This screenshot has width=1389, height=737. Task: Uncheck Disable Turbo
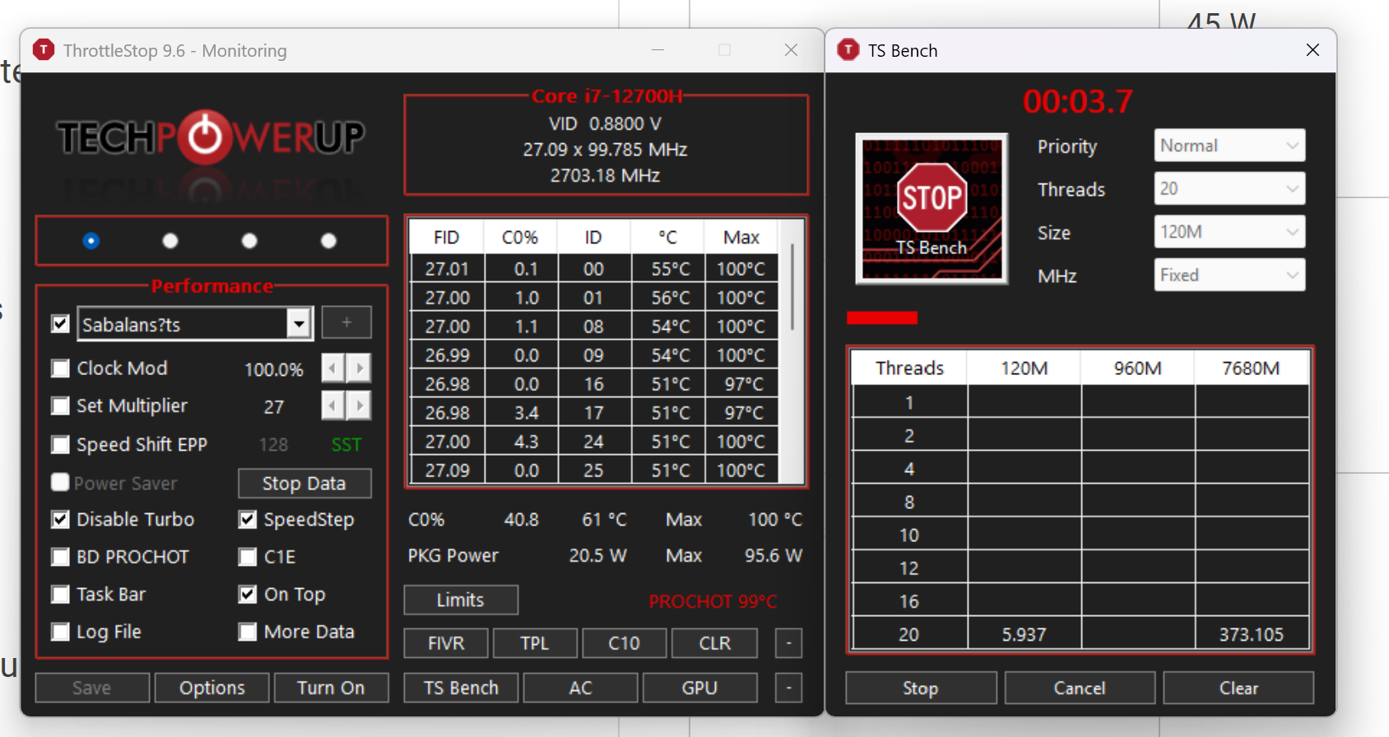point(60,519)
